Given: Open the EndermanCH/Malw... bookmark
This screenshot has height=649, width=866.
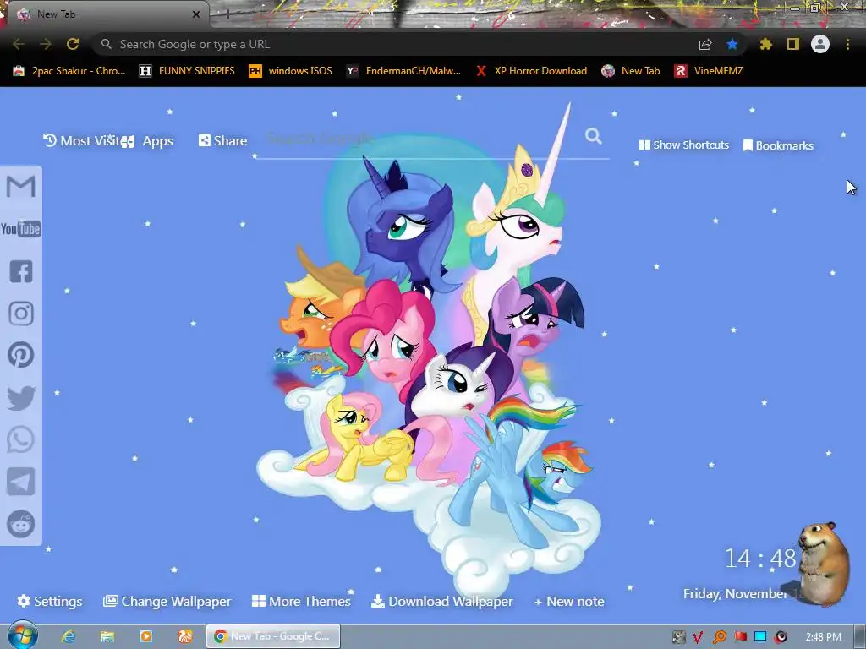Looking at the screenshot, I should tap(403, 71).
